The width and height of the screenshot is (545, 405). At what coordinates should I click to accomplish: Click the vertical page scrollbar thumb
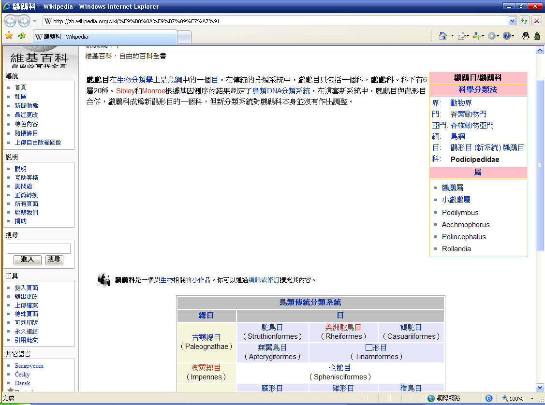tap(540, 164)
